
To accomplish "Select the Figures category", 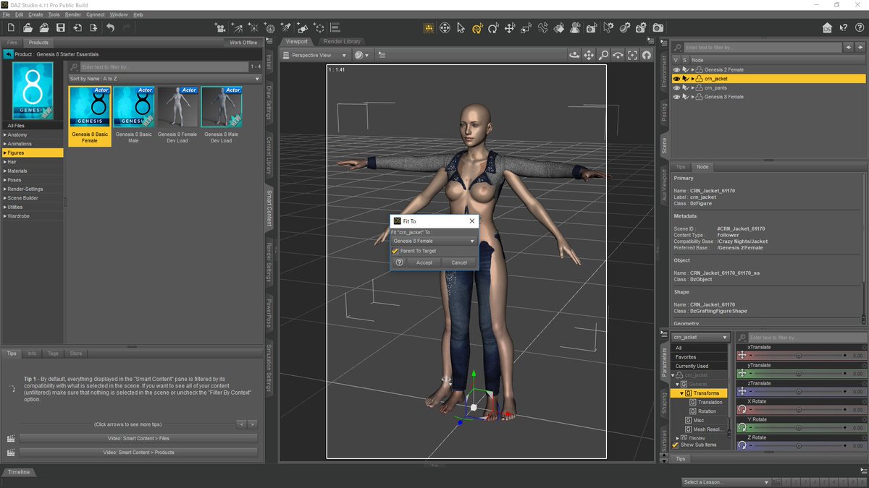I will (32, 153).
